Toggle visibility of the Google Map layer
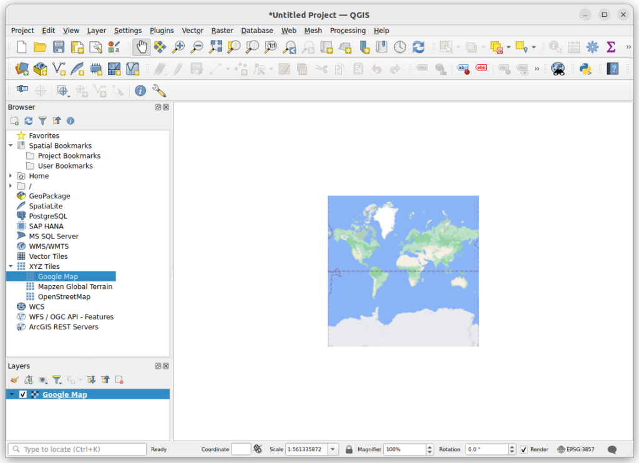The width and height of the screenshot is (639, 463). pos(23,394)
